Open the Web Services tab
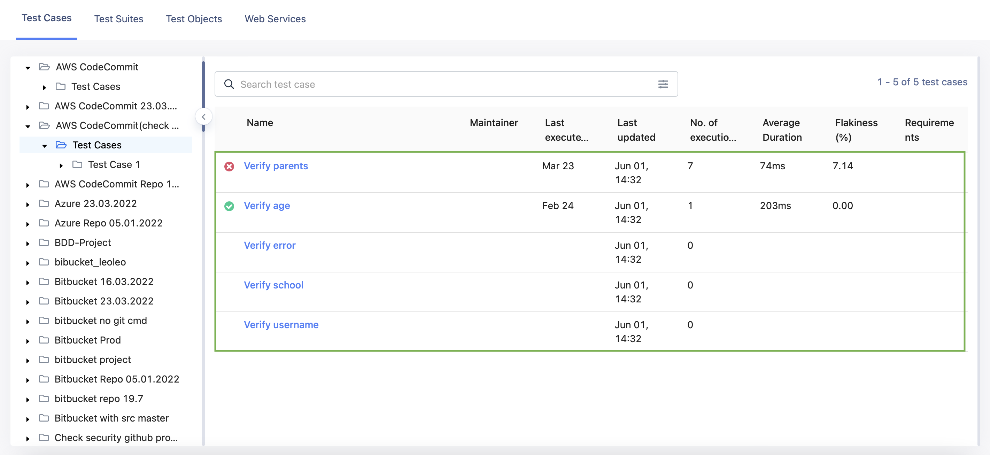 tap(275, 19)
